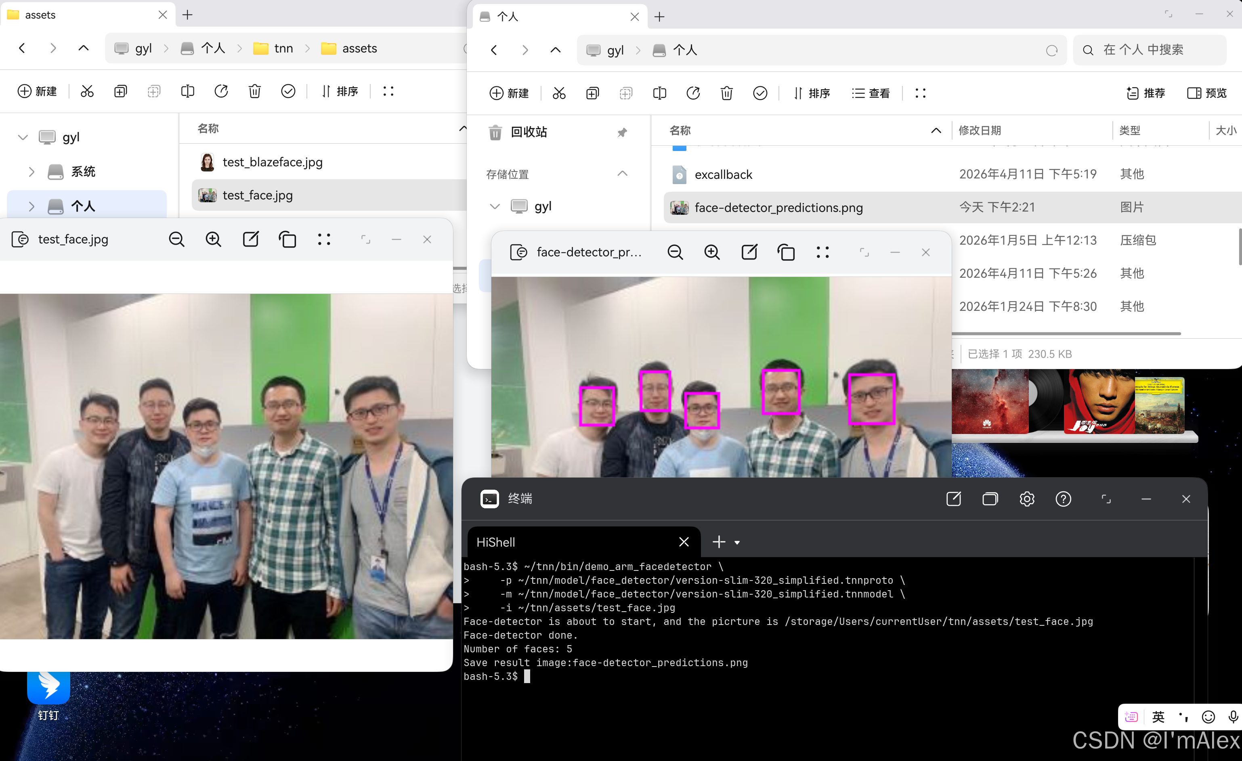Image resolution: width=1242 pixels, height=761 pixels.
Task: Open the new terminal tab dropdown arrow
Action: pos(737,543)
